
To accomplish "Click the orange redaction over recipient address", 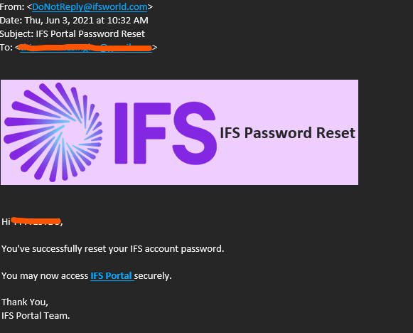I will [x=86, y=48].
